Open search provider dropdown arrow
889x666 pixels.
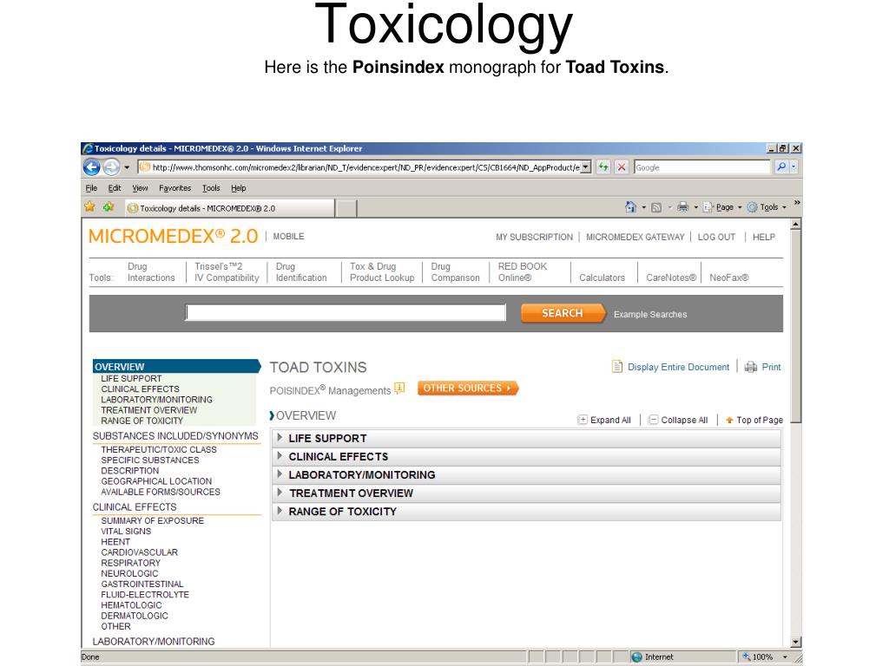coord(794,167)
